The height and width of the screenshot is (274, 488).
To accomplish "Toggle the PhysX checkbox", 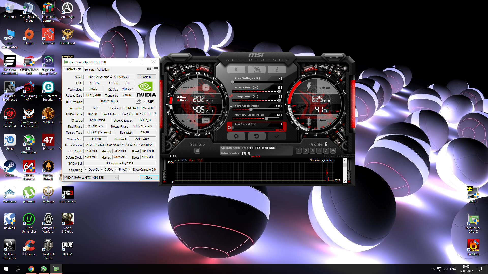I will click(117, 170).
